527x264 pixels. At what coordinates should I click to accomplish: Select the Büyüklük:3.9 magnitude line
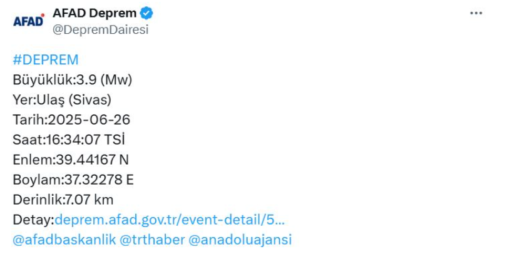coord(72,80)
